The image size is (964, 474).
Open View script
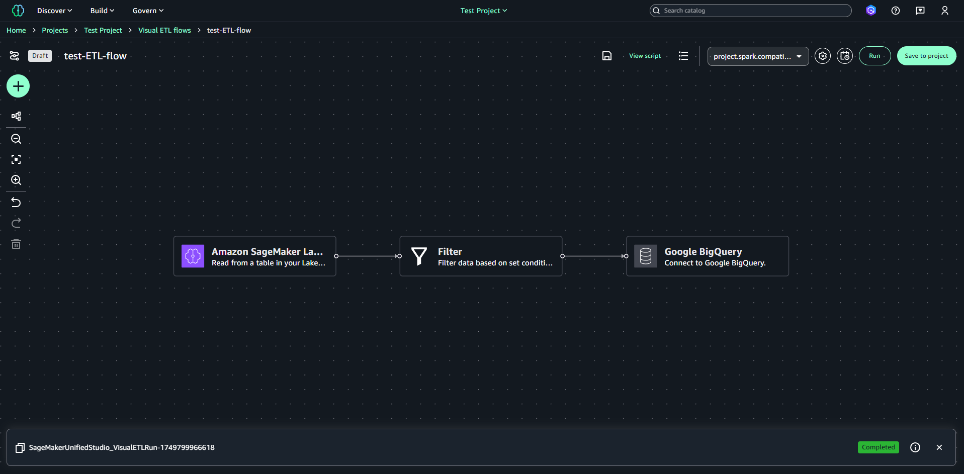645,56
